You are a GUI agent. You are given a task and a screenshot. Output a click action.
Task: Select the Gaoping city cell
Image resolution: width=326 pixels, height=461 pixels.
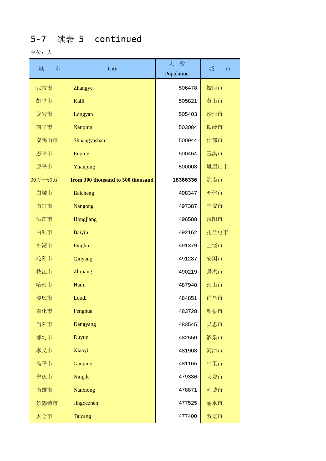(x=83, y=363)
